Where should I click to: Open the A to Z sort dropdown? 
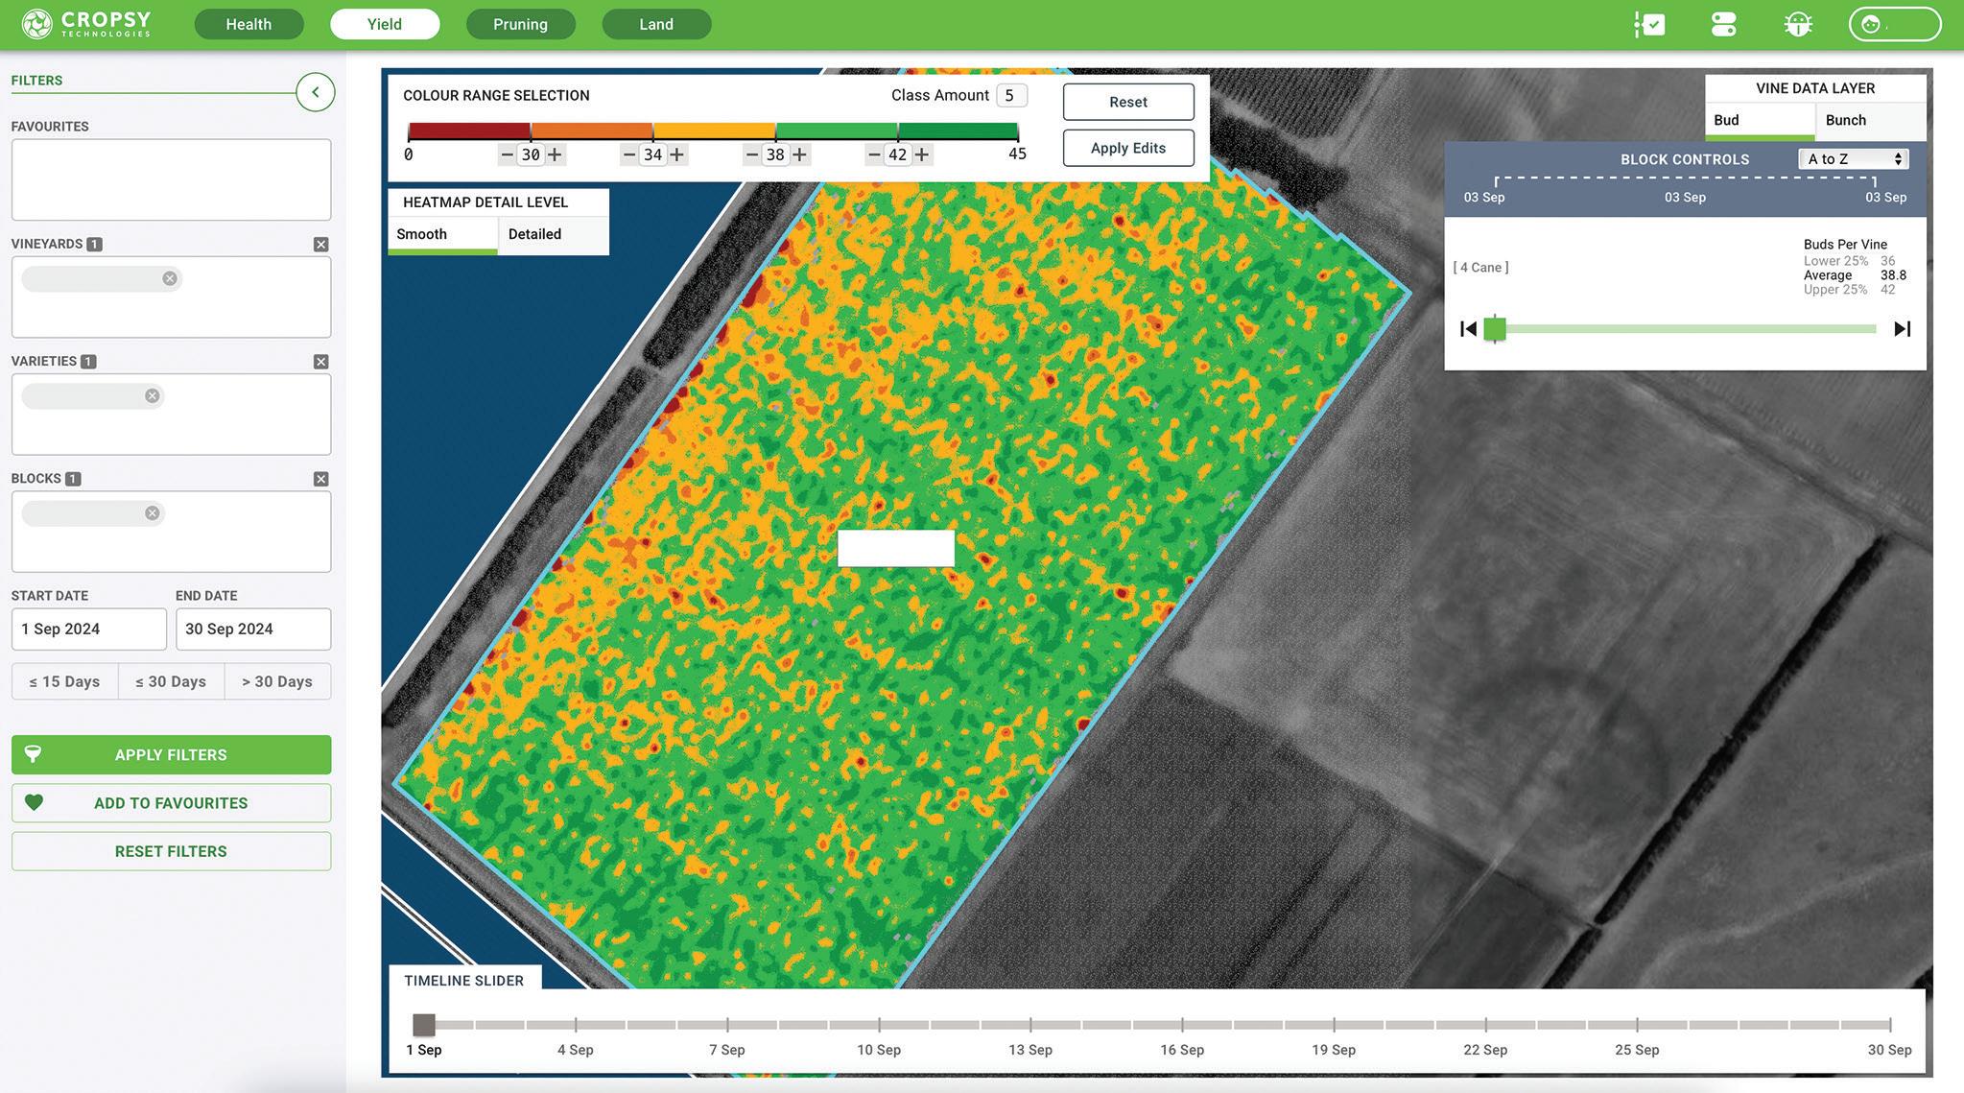click(1853, 159)
